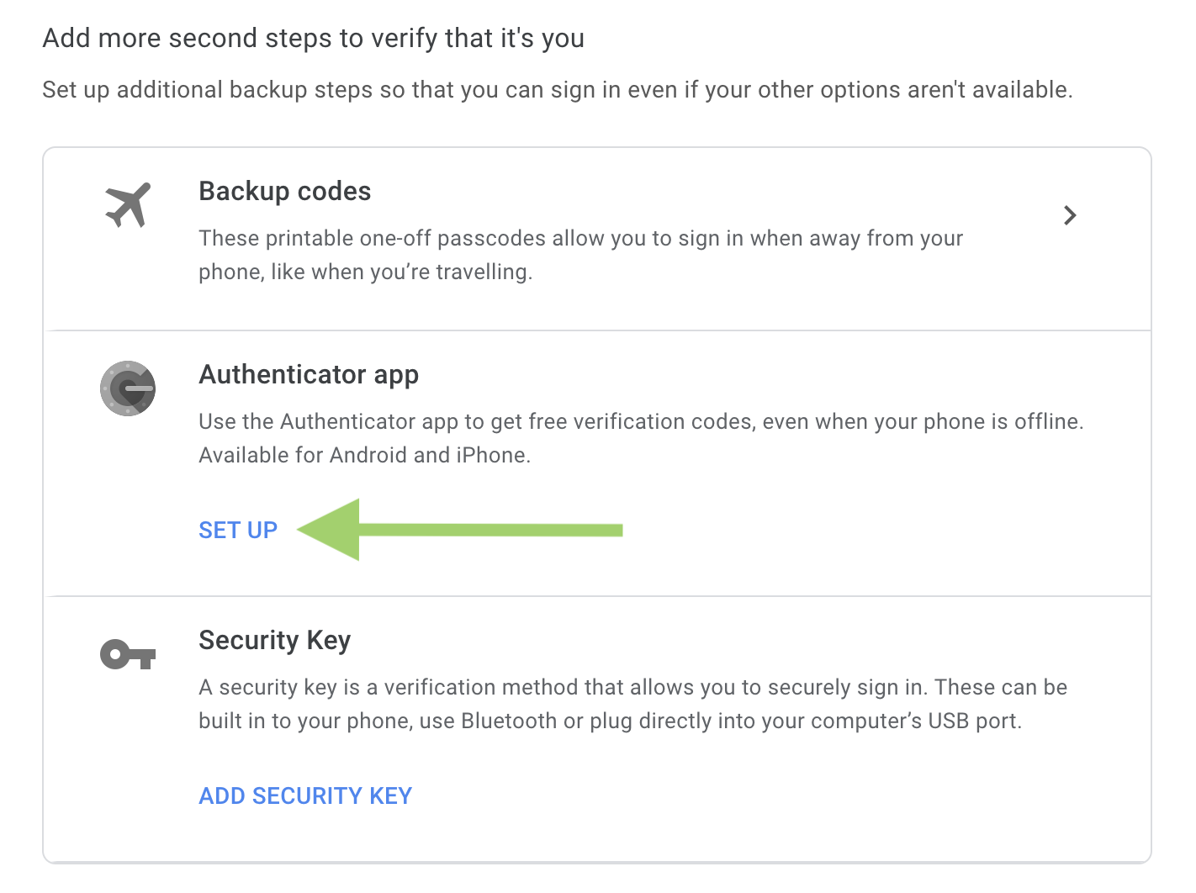This screenshot has height=893, width=1196.
Task: Click the key icon for Security Key
Action: click(x=128, y=654)
